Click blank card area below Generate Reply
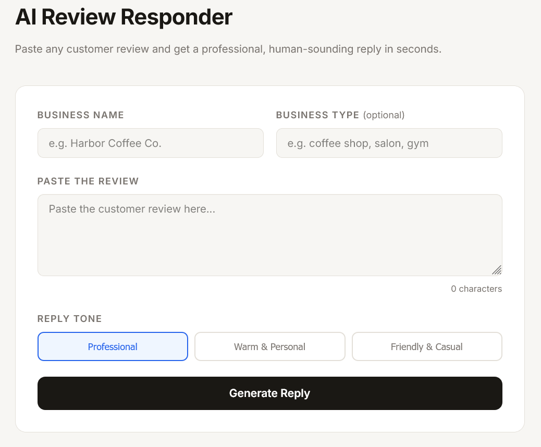 [x=269, y=421]
